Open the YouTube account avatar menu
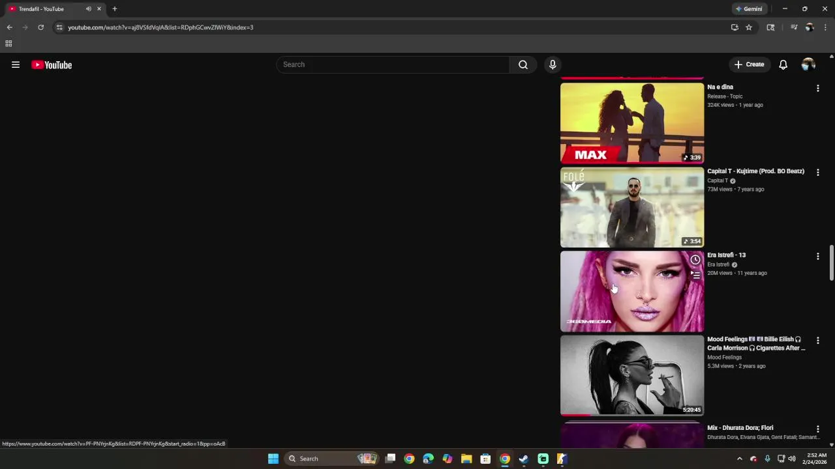Viewport: 835px width, 469px height. 808,64
